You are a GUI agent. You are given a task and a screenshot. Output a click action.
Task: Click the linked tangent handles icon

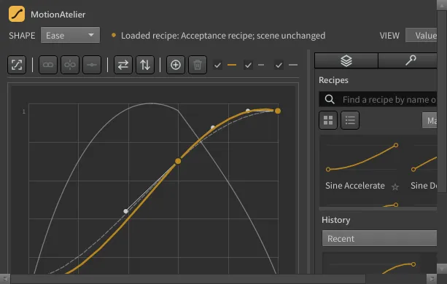click(48, 65)
